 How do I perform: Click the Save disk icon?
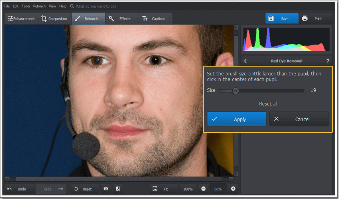(271, 18)
